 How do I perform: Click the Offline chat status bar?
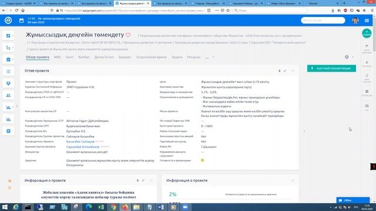pos(353,200)
